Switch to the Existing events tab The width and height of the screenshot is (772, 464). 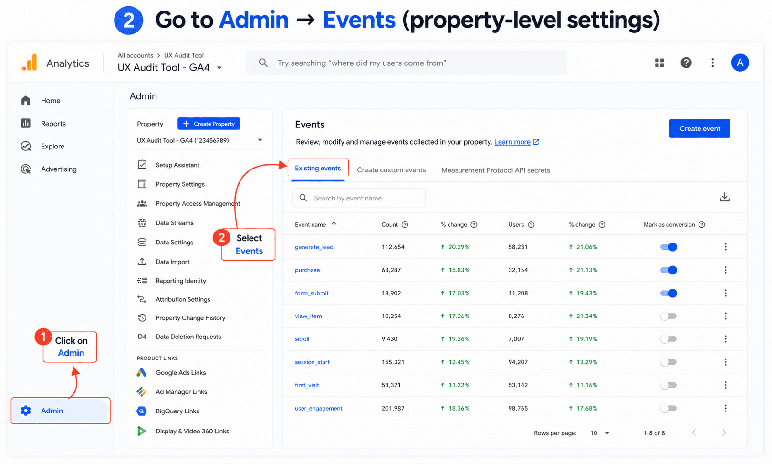tap(318, 169)
